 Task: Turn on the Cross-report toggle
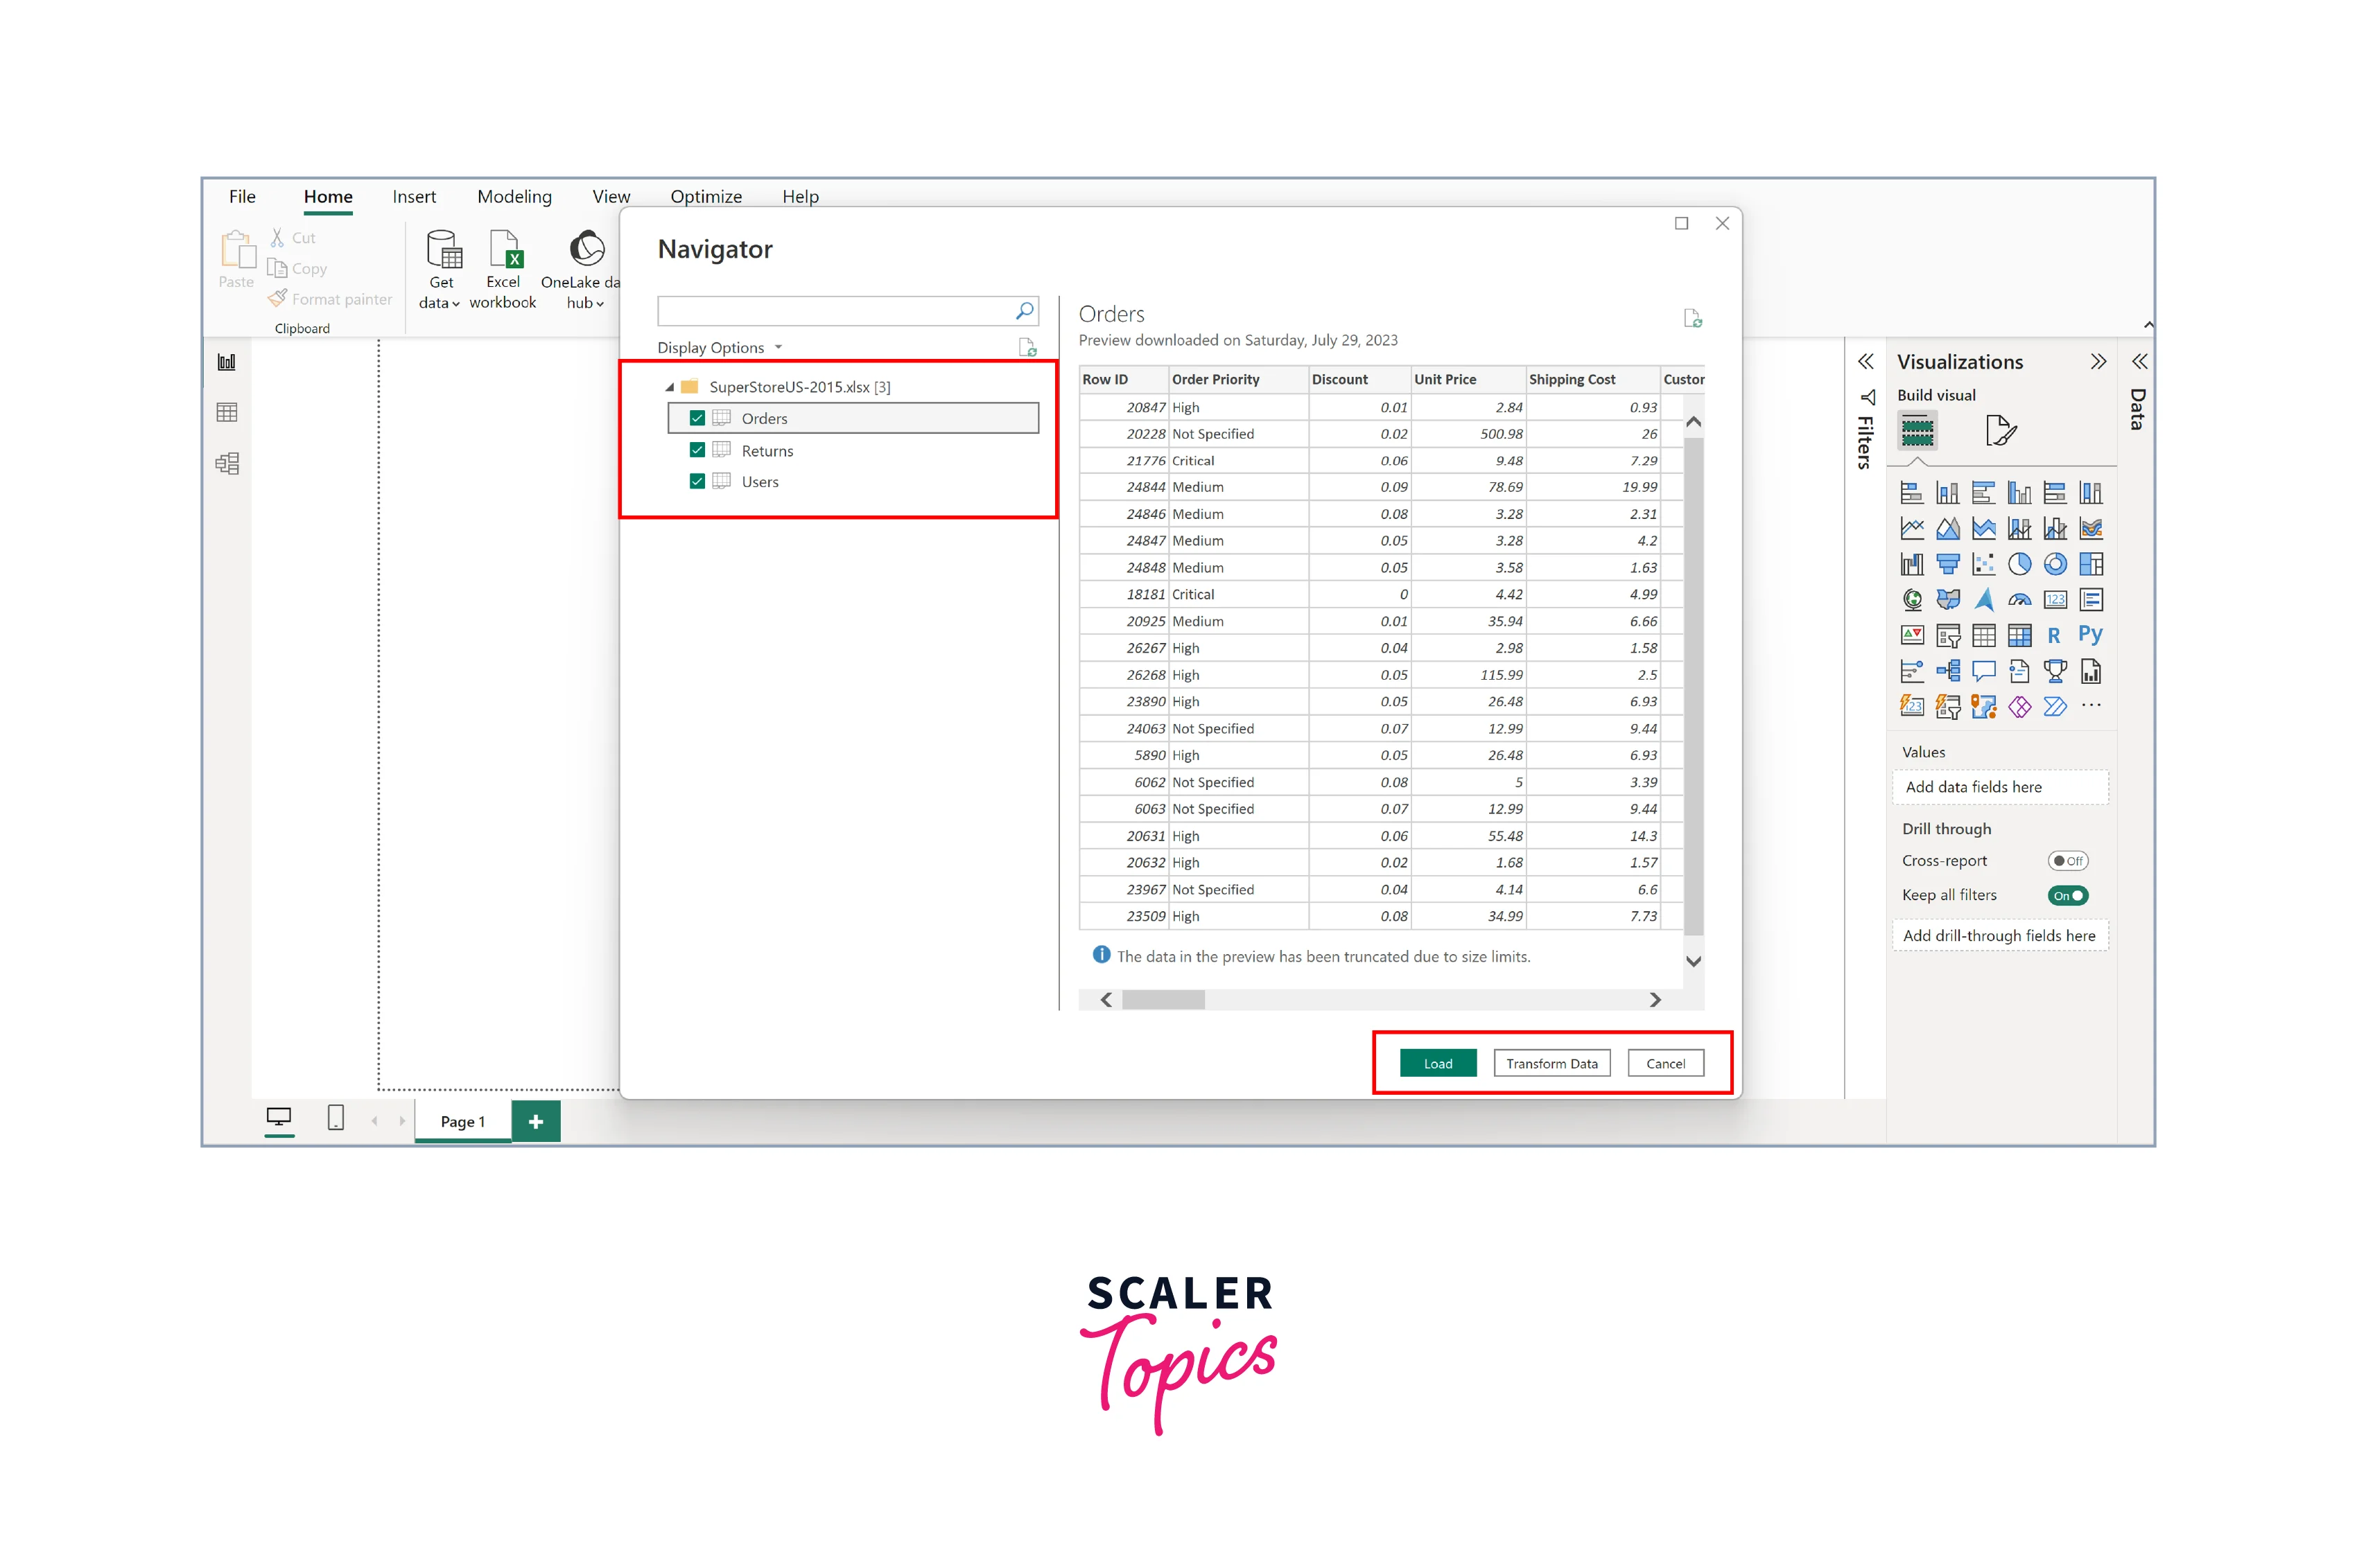coord(2066,861)
